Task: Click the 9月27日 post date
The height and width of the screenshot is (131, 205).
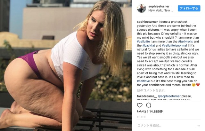Action: pyautogui.click(x=141, y=117)
